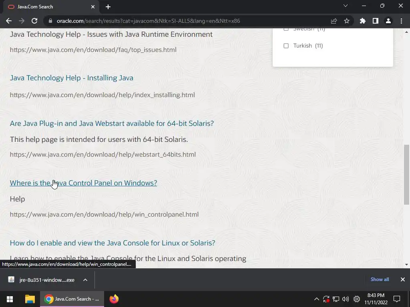View site security lock information
The image size is (410, 307).
pos(50,21)
